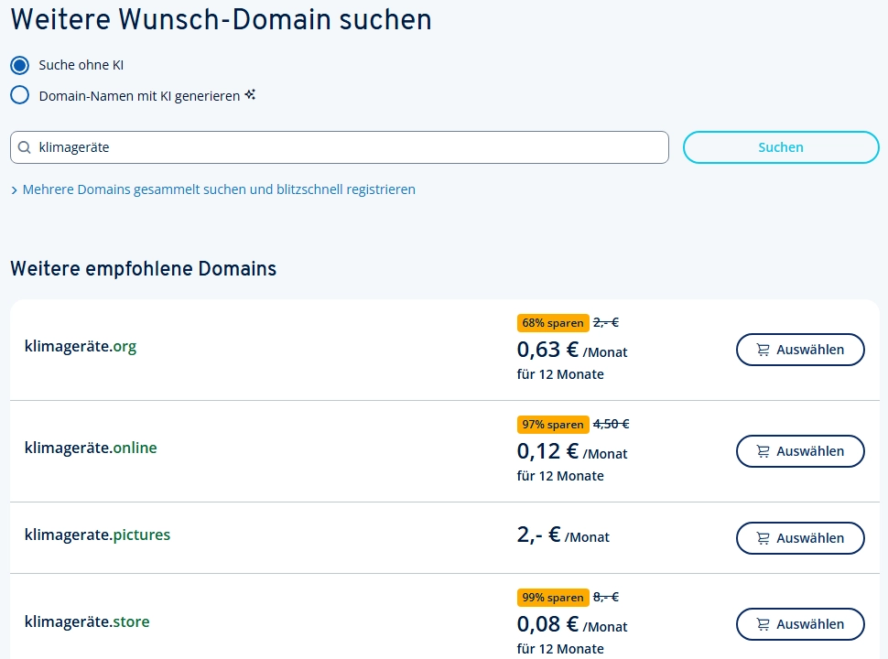Click the heading 'Weitere empfohlene Domains'
Image resolution: width=888 pixels, height=659 pixels.
[x=144, y=268]
